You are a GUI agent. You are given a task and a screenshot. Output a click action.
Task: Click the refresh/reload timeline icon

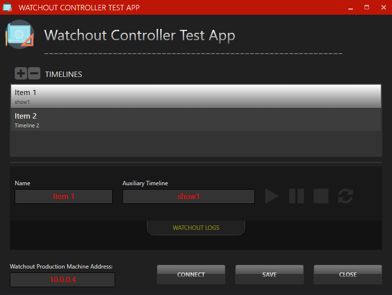(x=345, y=196)
